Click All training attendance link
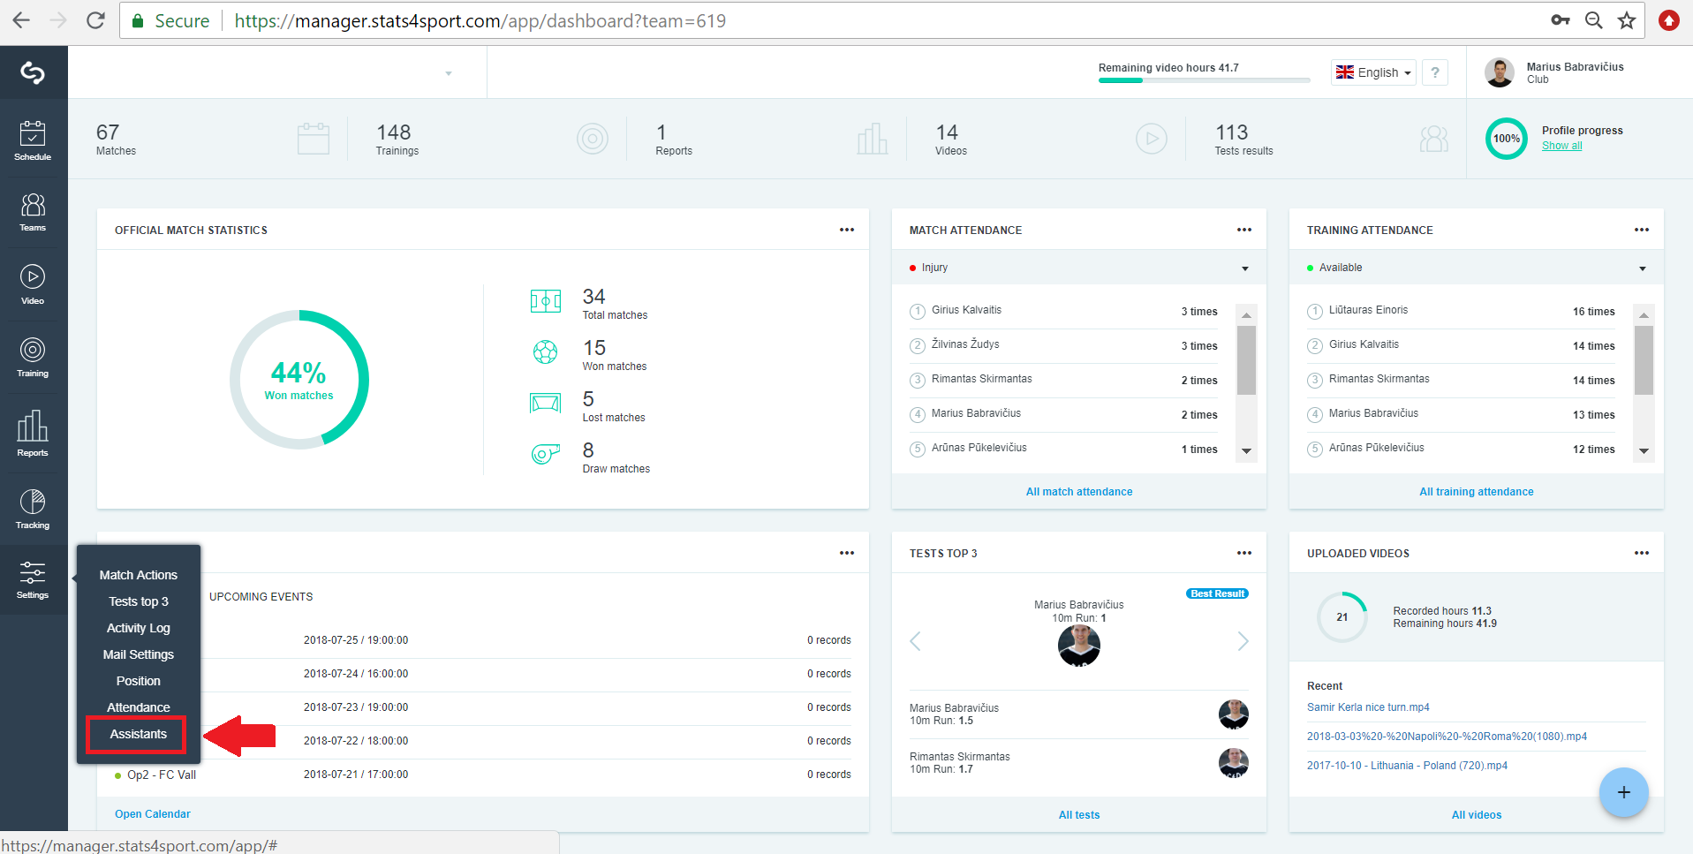1693x854 pixels. (x=1477, y=492)
